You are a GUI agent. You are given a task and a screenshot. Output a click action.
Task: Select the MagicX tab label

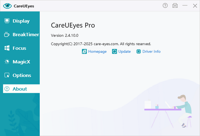tap(22, 62)
